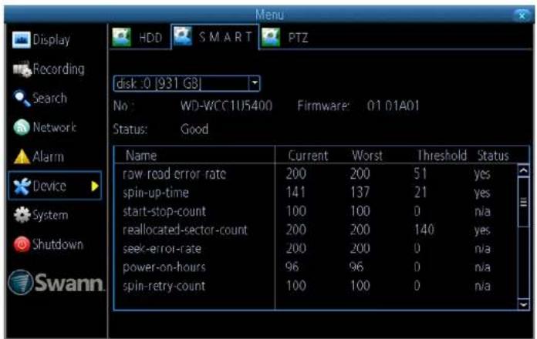
Task: Click the Threshold column header
Action: click(441, 156)
